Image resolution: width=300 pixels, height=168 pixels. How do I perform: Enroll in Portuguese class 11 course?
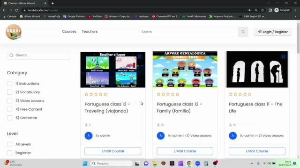point(257,151)
